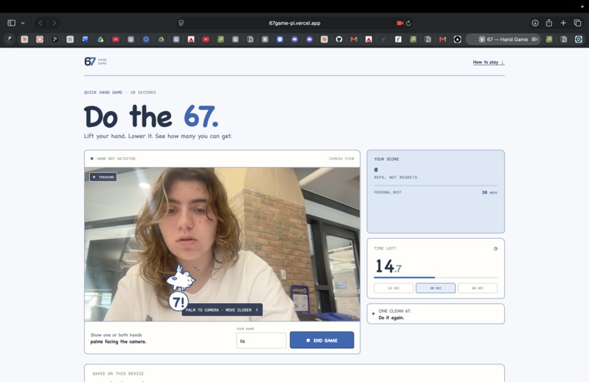Open the tab overview icon
The width and height of the screenshot is (589, 382).
pos(577,23)
